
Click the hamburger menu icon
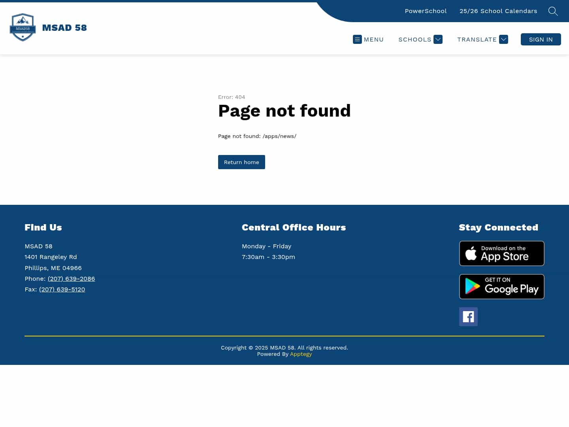pyautogui.click(x=357, y=39)
